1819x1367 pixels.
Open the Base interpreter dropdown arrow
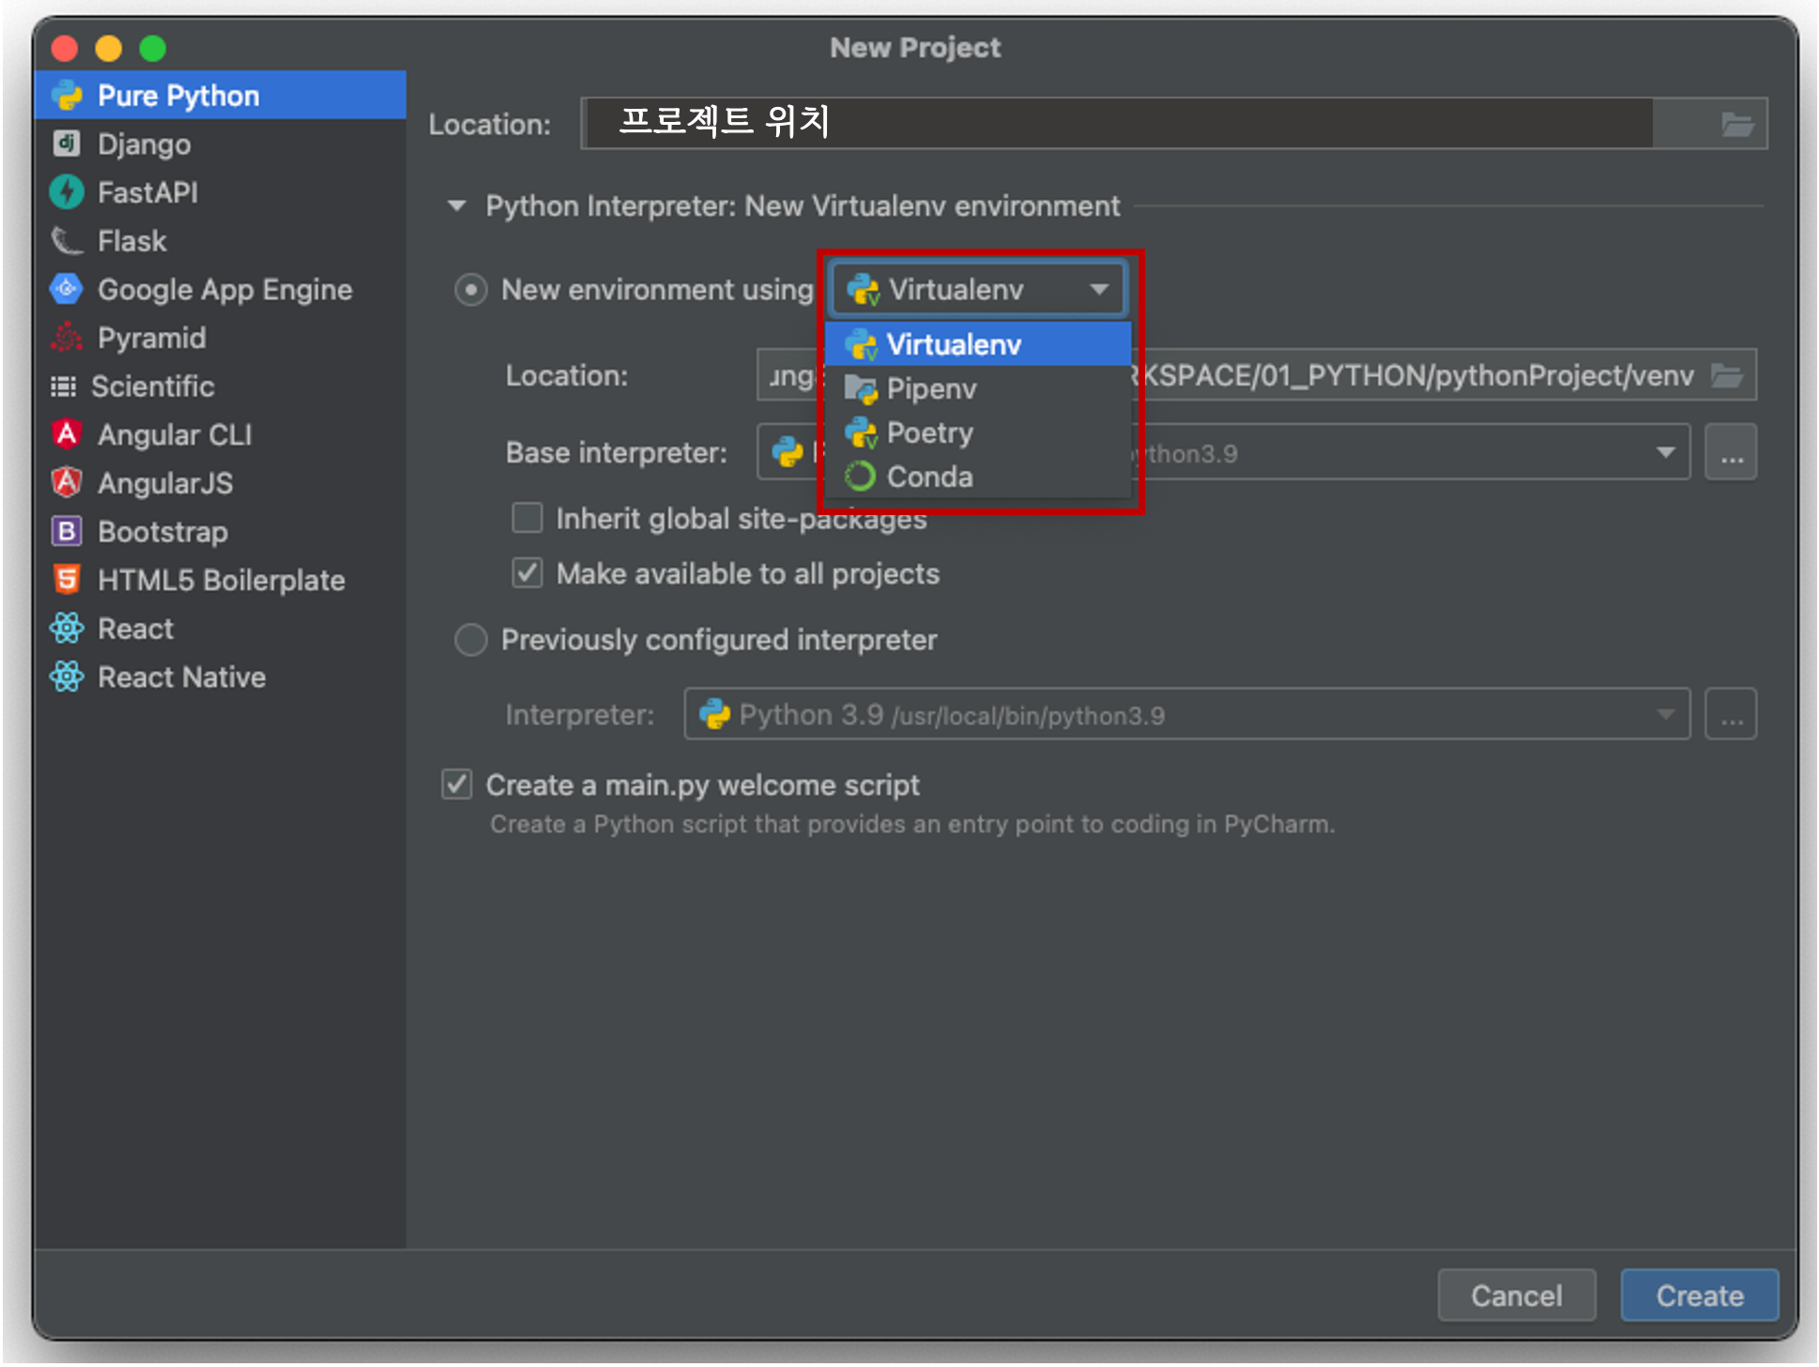(x=1665, y=452)
